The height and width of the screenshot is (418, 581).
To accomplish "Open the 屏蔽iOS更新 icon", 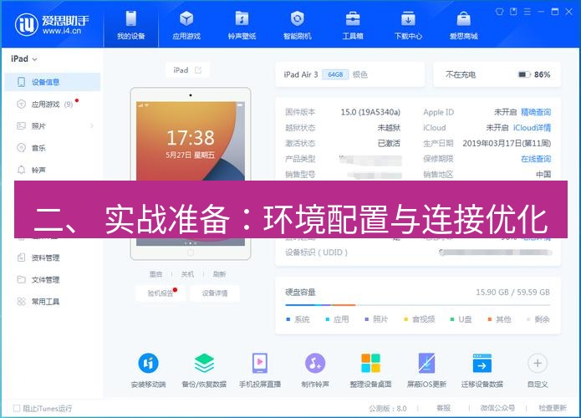I will (x=426, y=363).
